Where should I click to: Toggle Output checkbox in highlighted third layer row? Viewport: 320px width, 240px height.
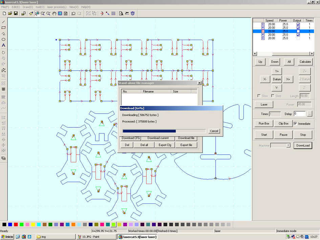[298, 31]
